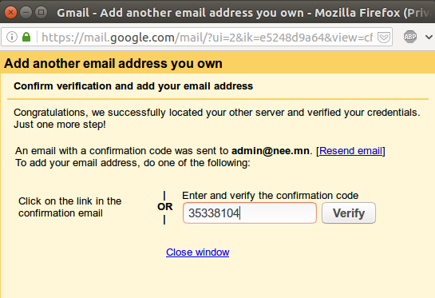The image size is (435, 298).
Task: Click the bold admin@nee.mn address text
Action: click(271, 151)
